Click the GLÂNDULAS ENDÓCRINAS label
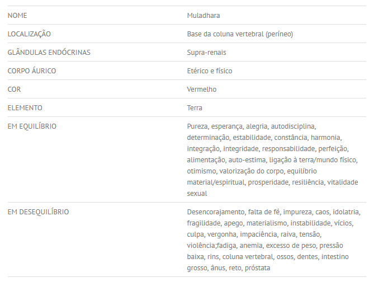 (49, 53)
